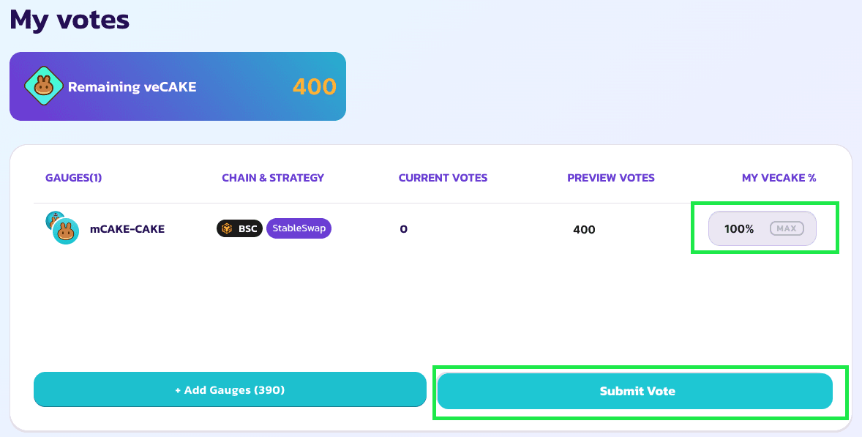862x437 pixels.
Task: Click the MY VECAKE % column header
Action: (x=779, y=178)
